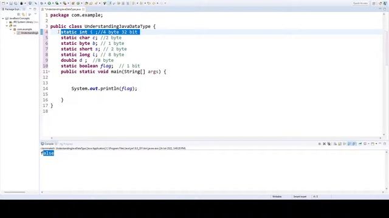Toggle Word Wrap in Console toolbar

pos(345,144)
